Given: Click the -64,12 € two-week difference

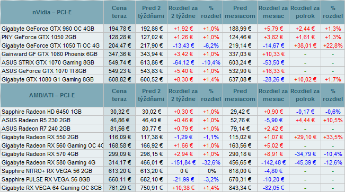Looking at the screenshot, I should [183, 62].
